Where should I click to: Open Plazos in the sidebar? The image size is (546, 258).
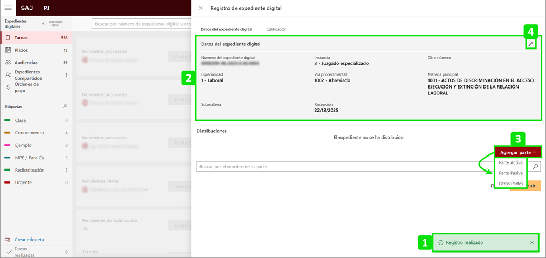point(22,50)
